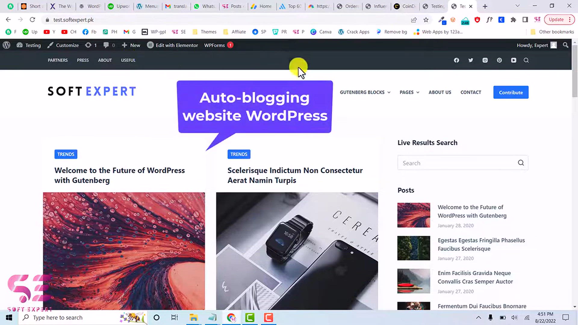Open the Pinterest social icon in header
The width and height of the screenshot is (578, 325).
pos(499,60)
